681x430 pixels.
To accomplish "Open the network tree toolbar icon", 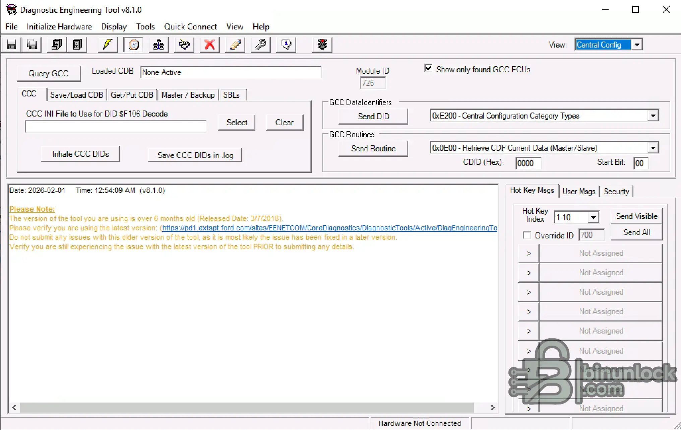I will click(159, 45).
